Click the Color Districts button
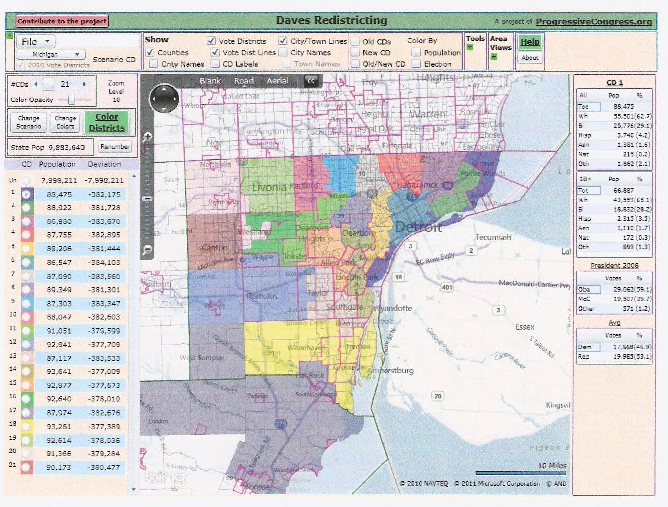This screenshot has height=507, width=668. (106, 122)
